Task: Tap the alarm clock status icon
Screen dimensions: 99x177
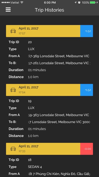Action: pos(79,3)
